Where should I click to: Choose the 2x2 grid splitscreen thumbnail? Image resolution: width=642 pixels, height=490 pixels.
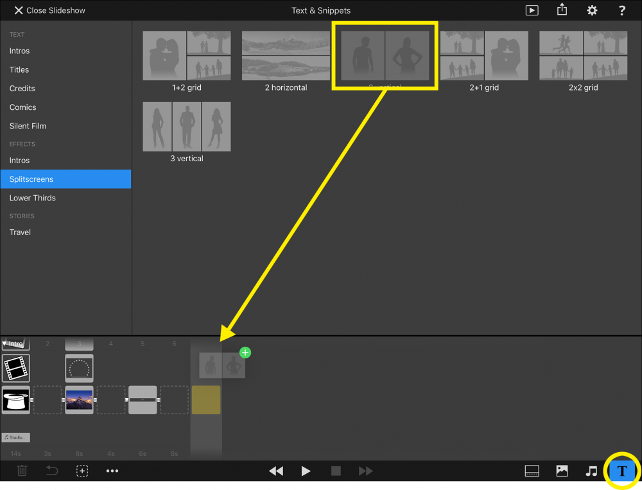click(x=583, y=56)
